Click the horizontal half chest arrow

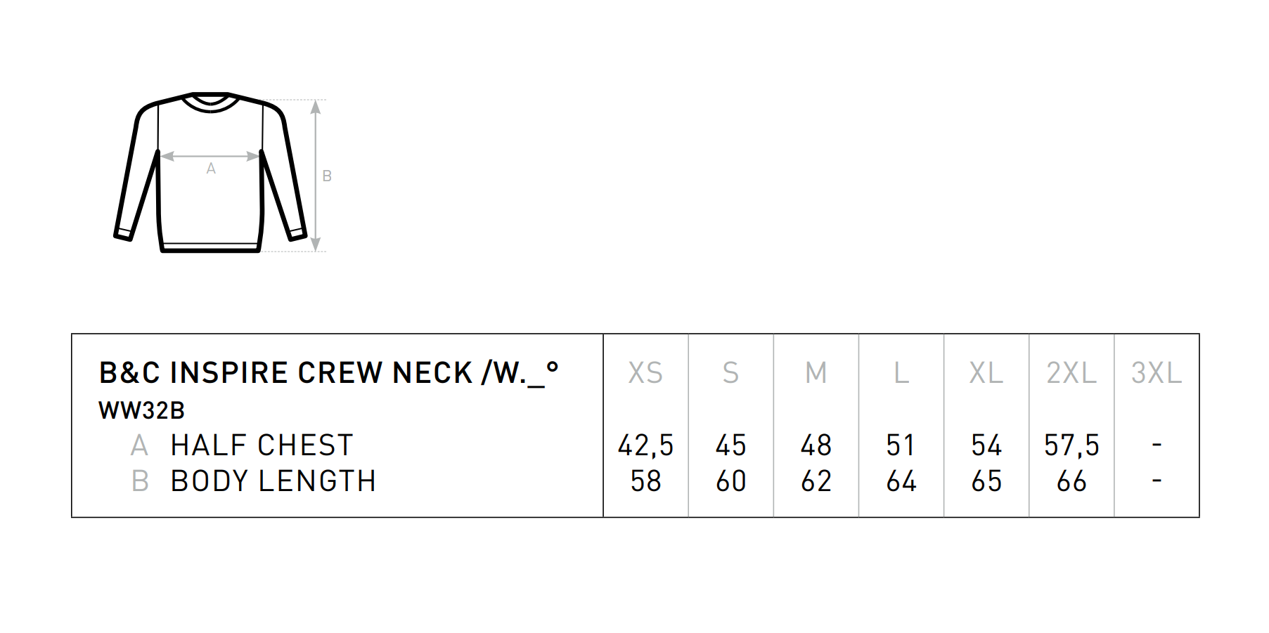click(210, 156)
